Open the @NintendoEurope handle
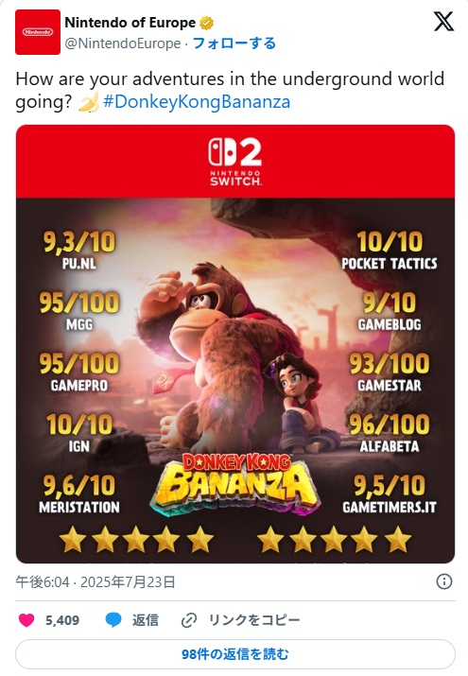Viewport: 468px width, 676px height. [123, 43]
